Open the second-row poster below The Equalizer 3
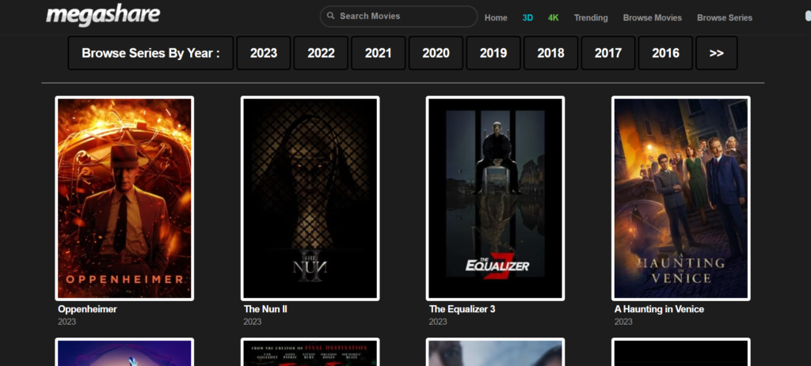 (x=495, y=352)
